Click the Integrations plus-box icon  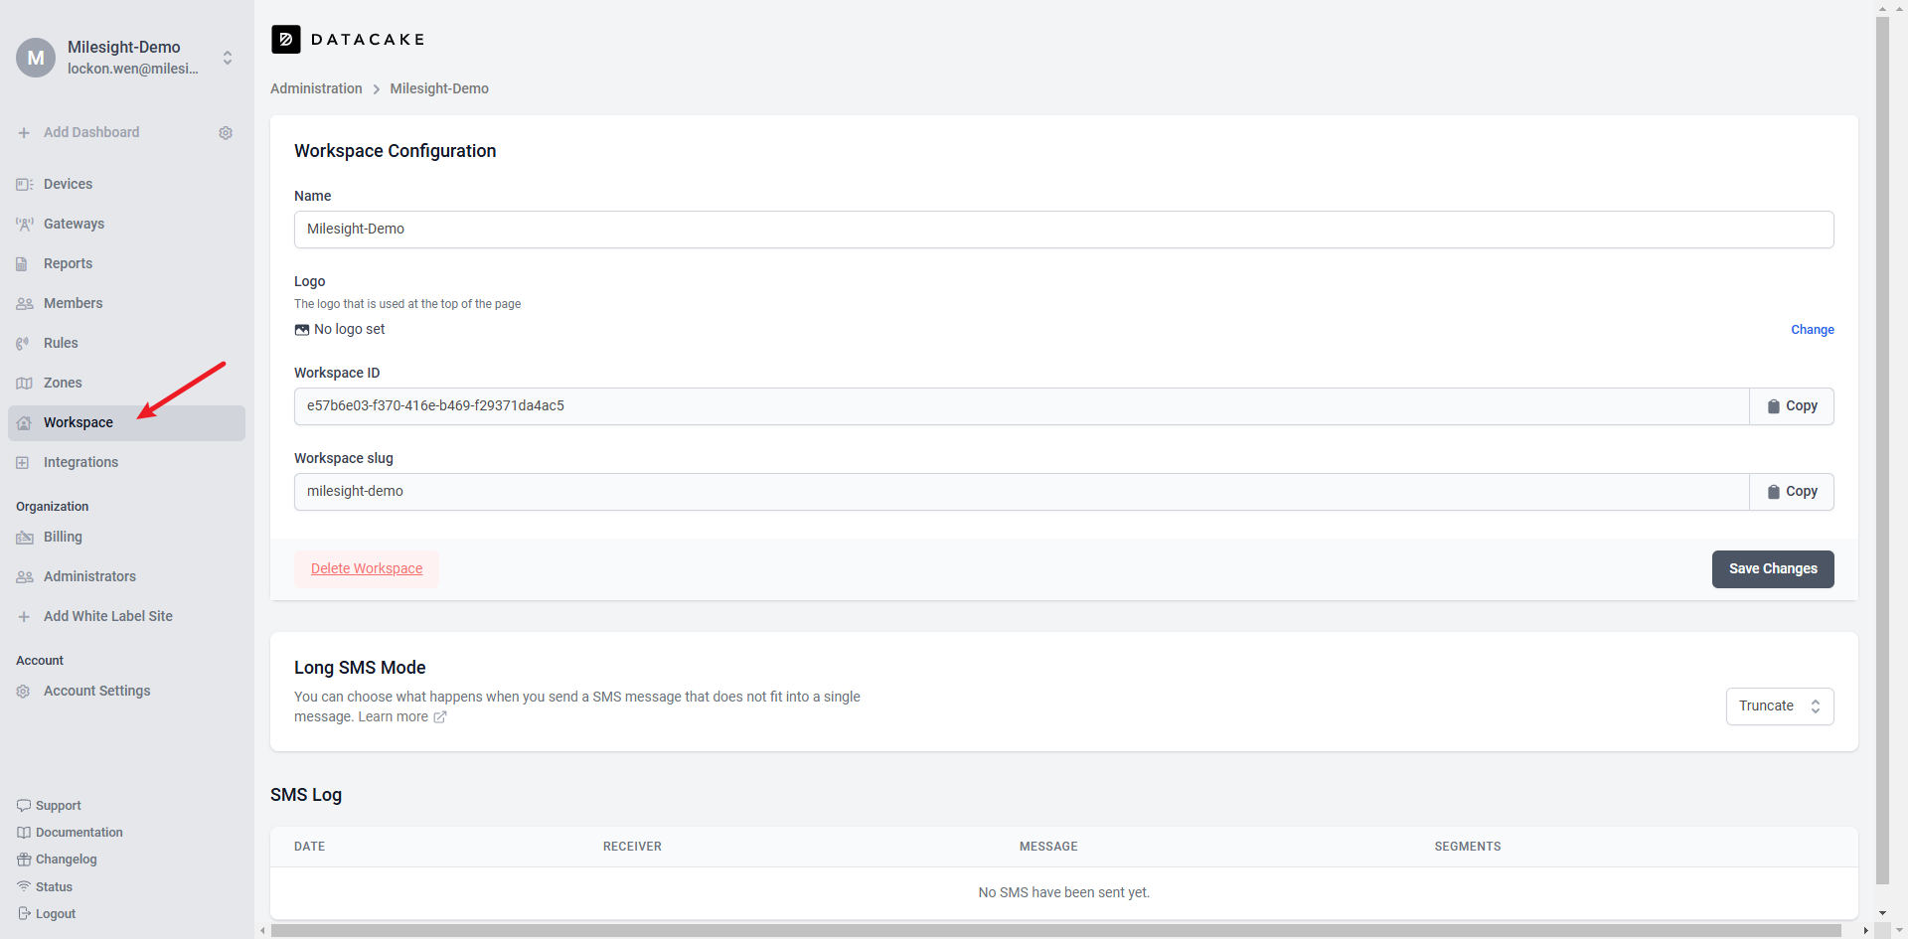point(23,462)
